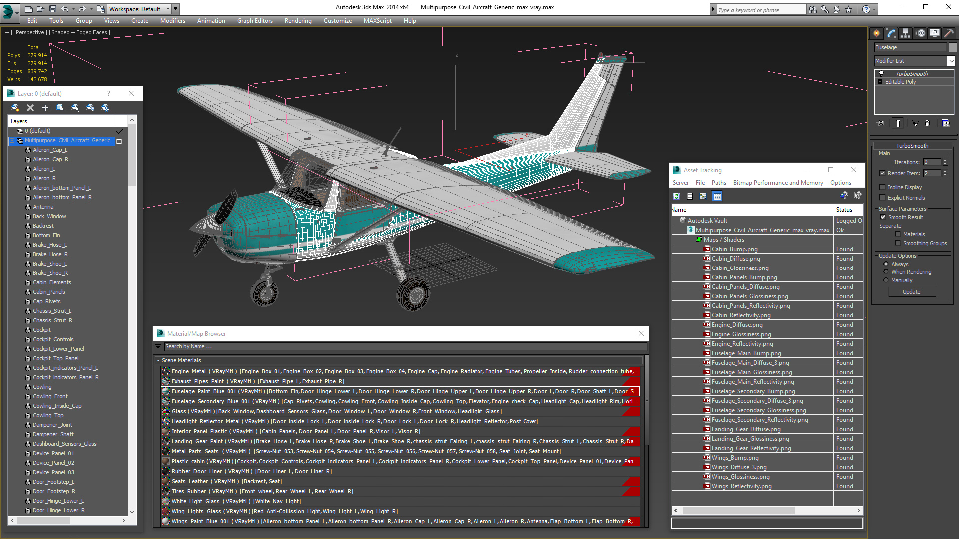Open the Graph Editors menu
Viewport: 959px width, 539px height.
tap(255, 21)
